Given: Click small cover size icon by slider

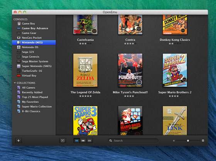Looking at the screenshot, I should point(174,141).
